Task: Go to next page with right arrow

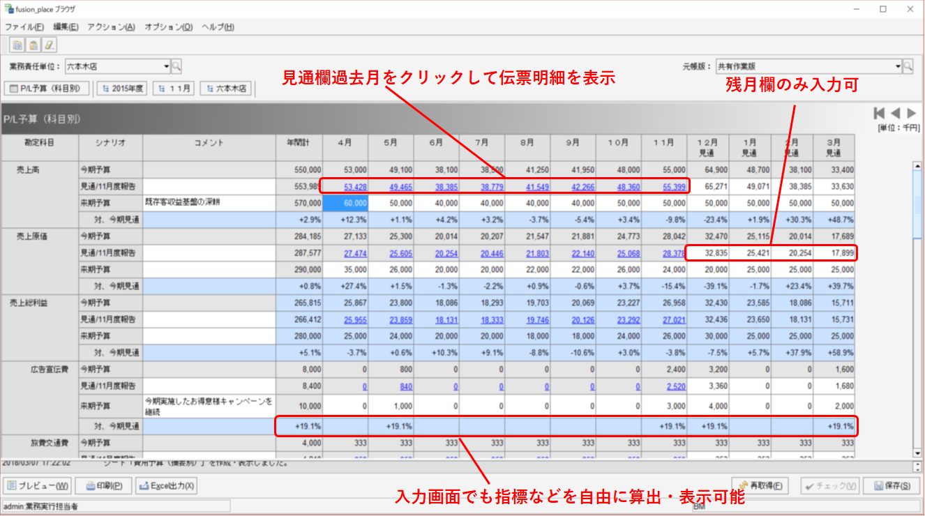Action: (x=911, y=113)
